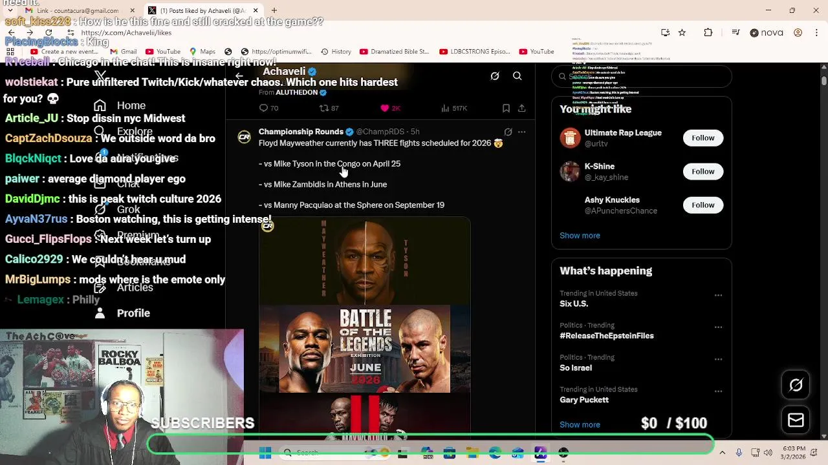Show more under You might like
The width and height of the screenshot is (828, 465).
(580, 236)
